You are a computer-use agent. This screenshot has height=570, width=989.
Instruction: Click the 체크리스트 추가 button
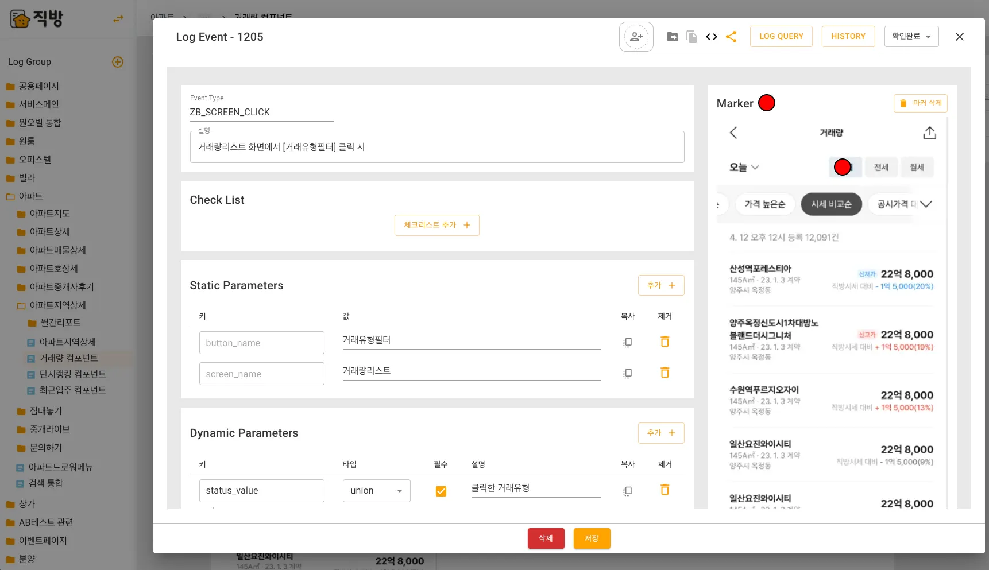pyautogui.click(x=437, y=225)
